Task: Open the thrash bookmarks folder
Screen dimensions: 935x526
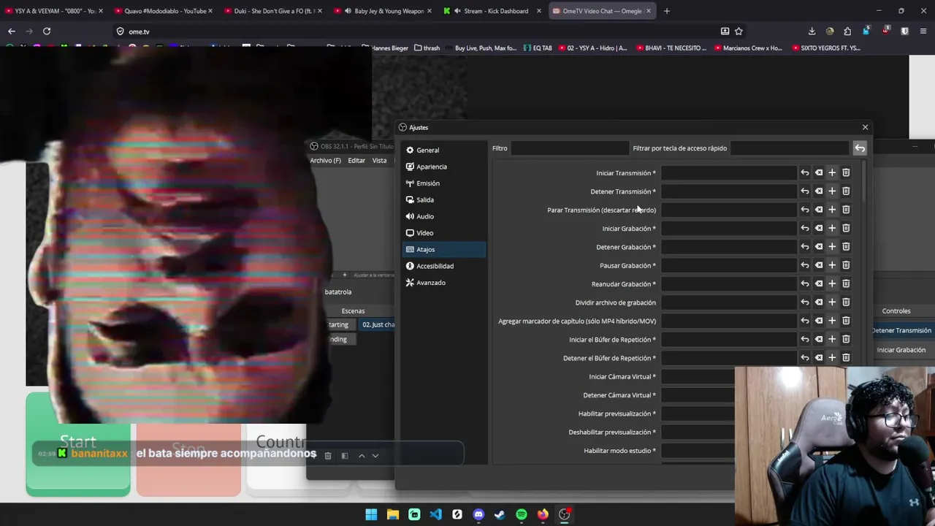Action: click(x=427, y=48)
